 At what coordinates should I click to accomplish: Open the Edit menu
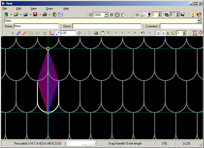point(19,9)
